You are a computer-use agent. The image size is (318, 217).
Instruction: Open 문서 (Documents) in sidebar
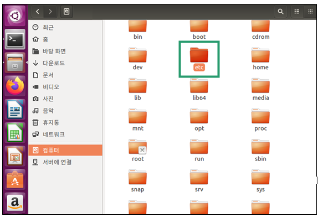point(65,75)
